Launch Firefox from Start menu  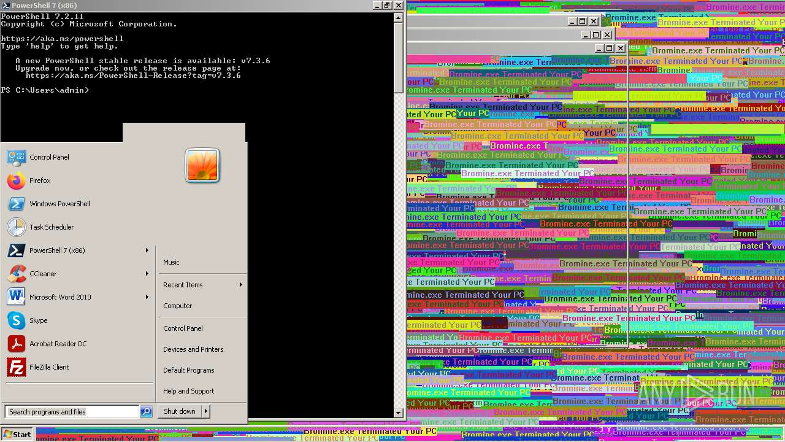[17, 180]
